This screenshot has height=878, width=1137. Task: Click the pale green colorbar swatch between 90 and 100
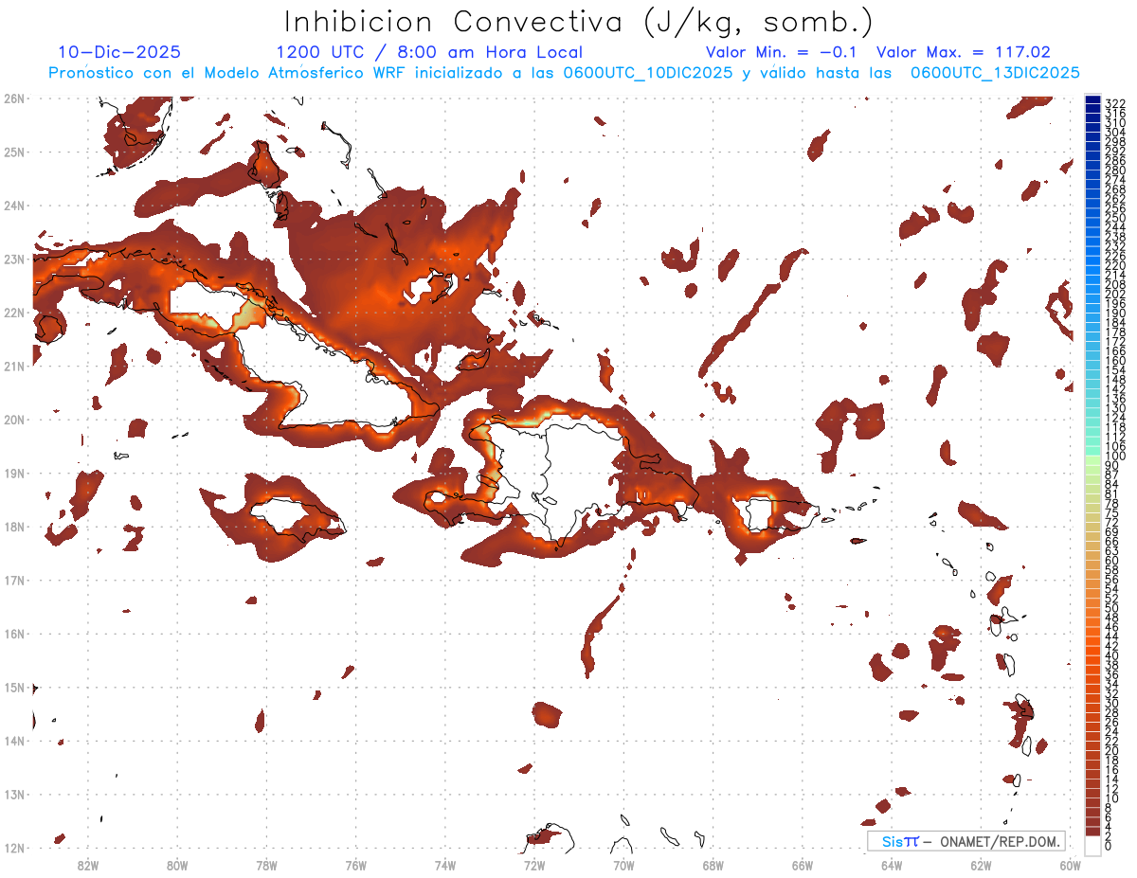pos(1093,460)
